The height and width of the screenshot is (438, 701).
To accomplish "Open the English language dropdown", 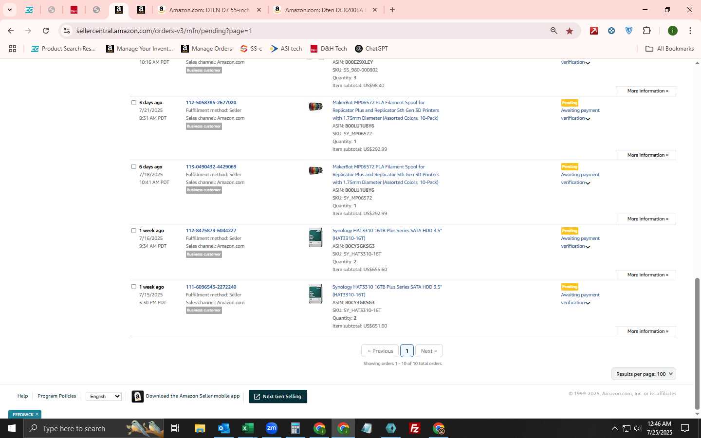I will coord(104,397).
